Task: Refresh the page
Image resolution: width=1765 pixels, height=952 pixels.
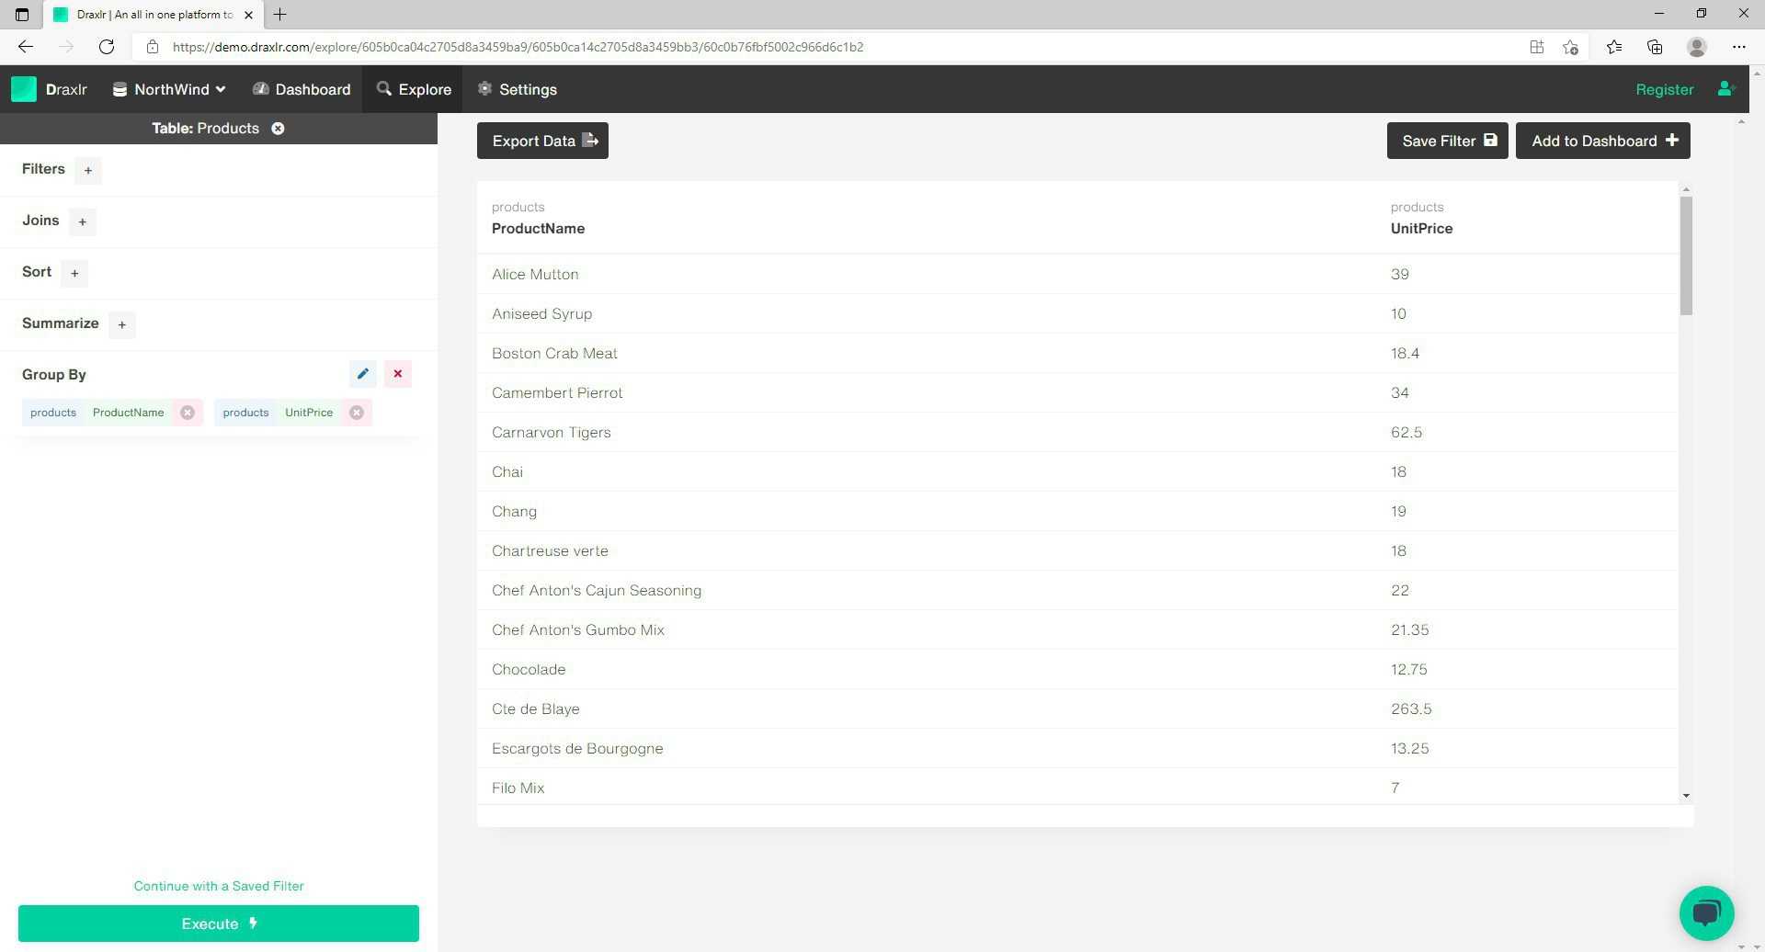Action: coord(107,47)
